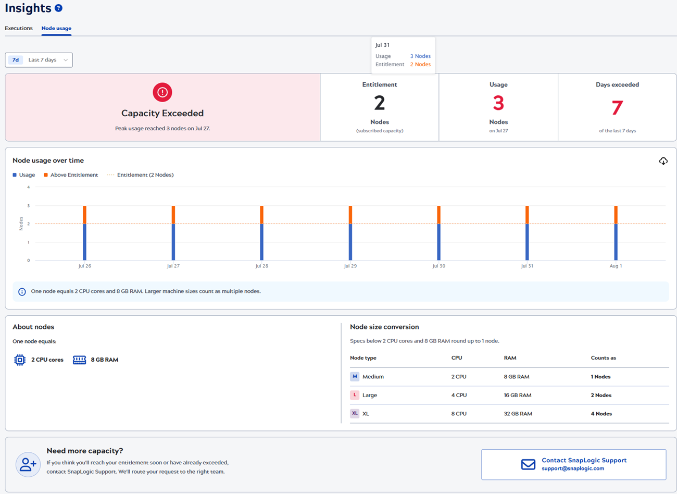The height and width of the screenshot is (494, 677).
Task: Click Contact SnapLogic Support button
Action: click(x=573, y=464)
